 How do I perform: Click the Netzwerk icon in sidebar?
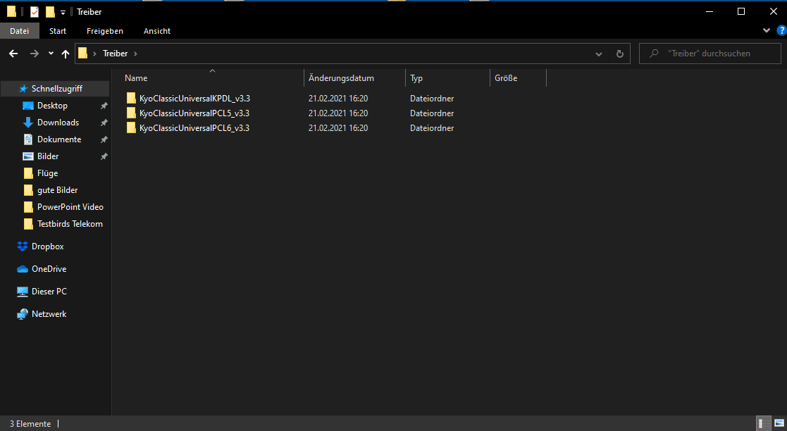pyautogui.click(x=23, y=314)
